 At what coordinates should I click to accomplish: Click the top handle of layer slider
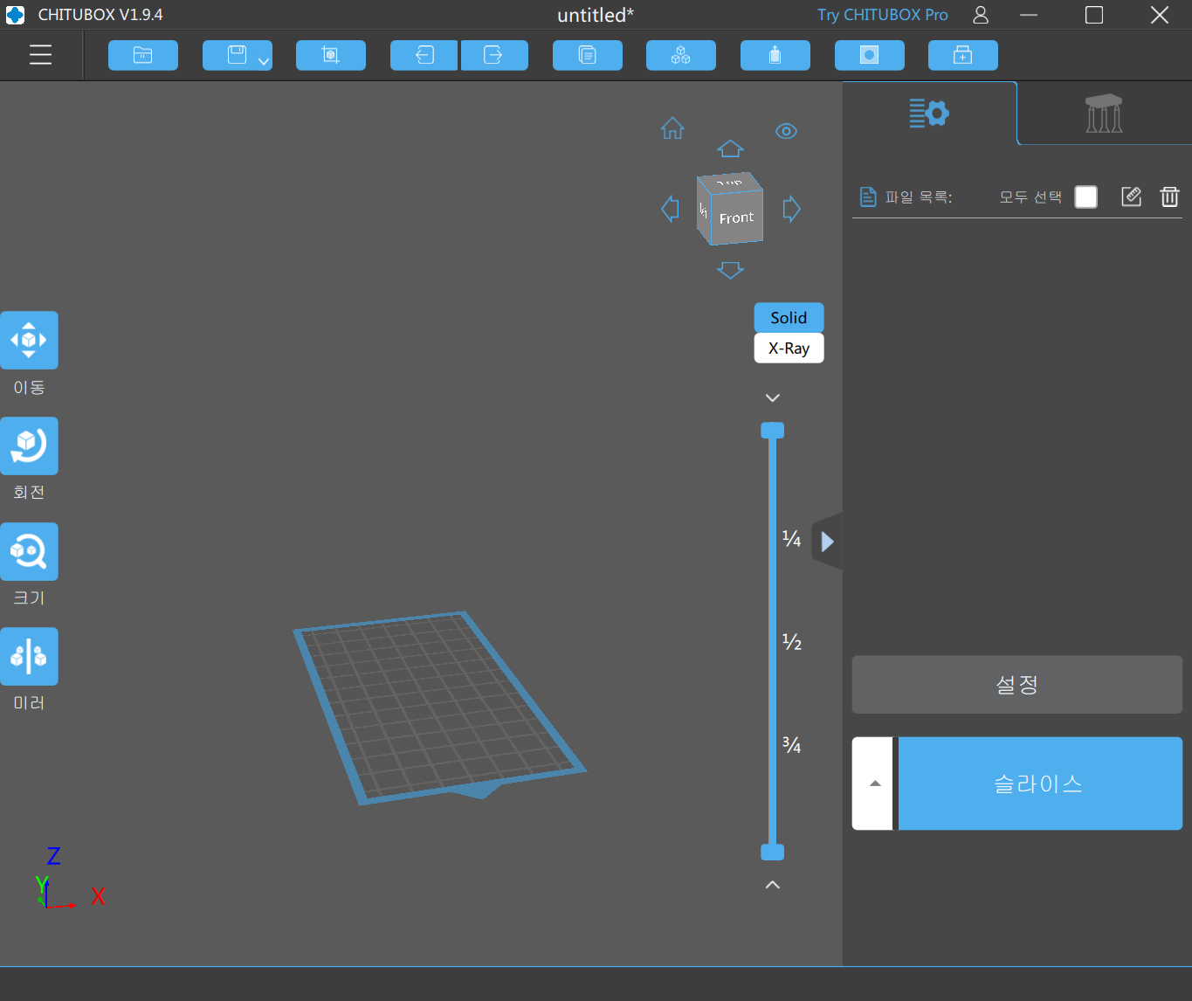pyautogui.click(x=773, y=430)
